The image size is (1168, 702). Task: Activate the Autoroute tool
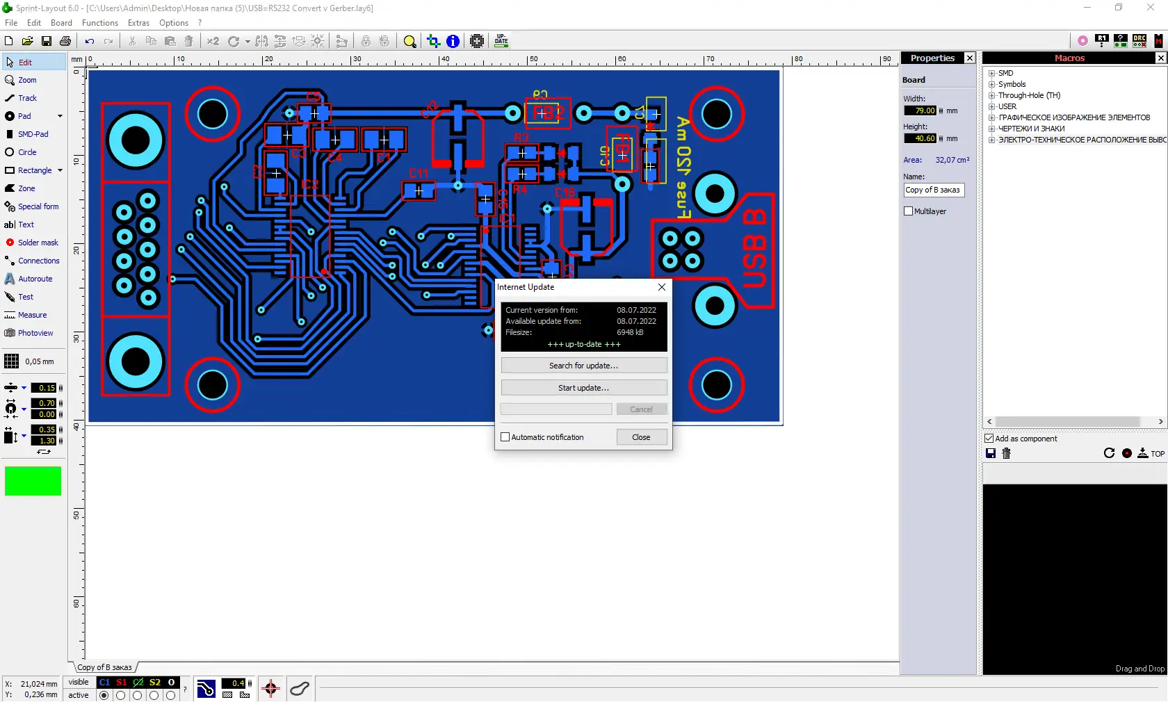(35, 279)
